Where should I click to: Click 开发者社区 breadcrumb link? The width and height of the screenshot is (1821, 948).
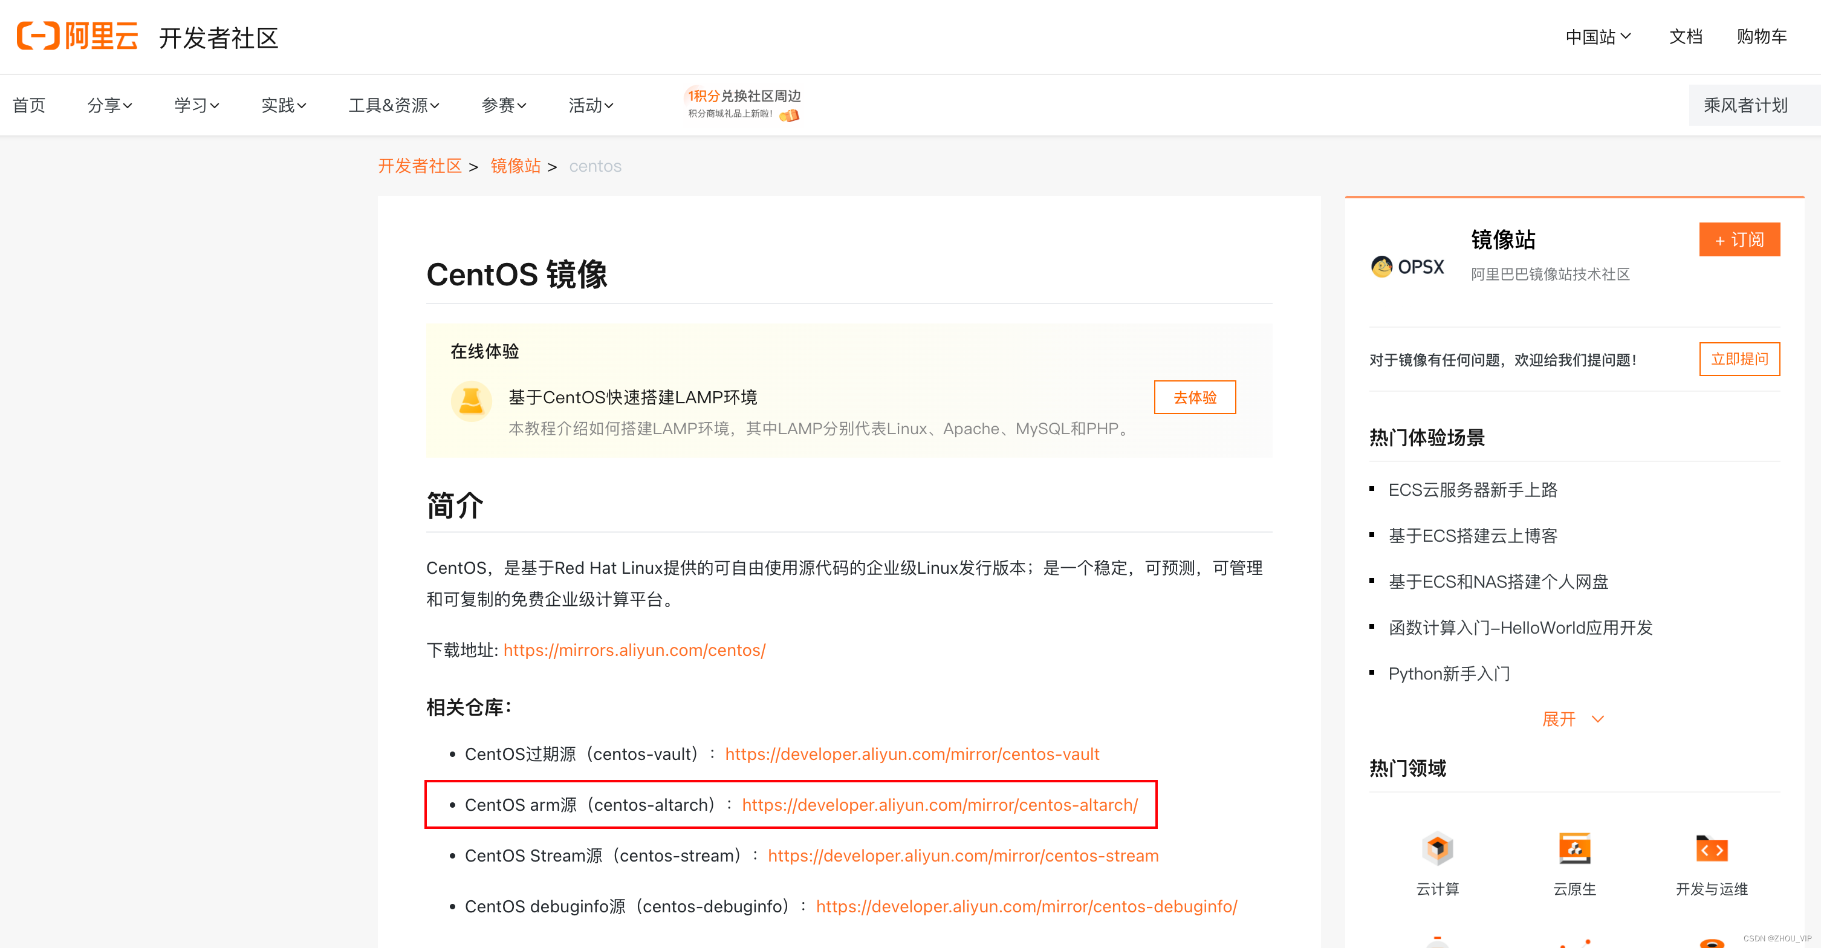click(x=419, y=166)
